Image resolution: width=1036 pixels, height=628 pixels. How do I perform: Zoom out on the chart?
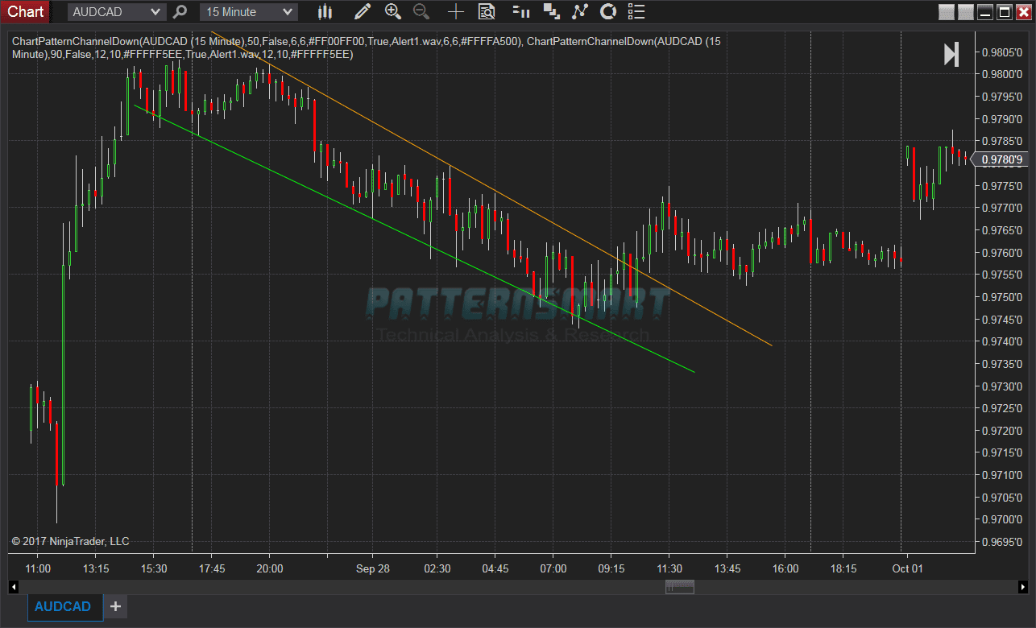421,11
